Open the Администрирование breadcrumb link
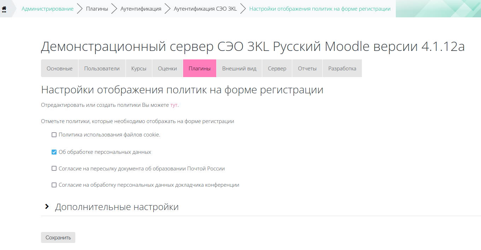The width and height of the screenshot is (481, 250). (48, 9)
